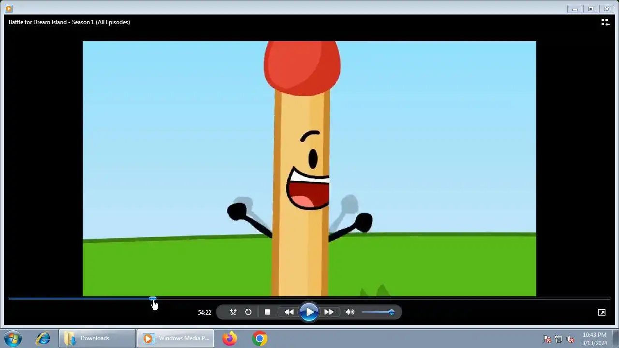Click the fast forward next button
Viewport: 619px width, 348px height.
pyautogui.click(x=329, y=312)
